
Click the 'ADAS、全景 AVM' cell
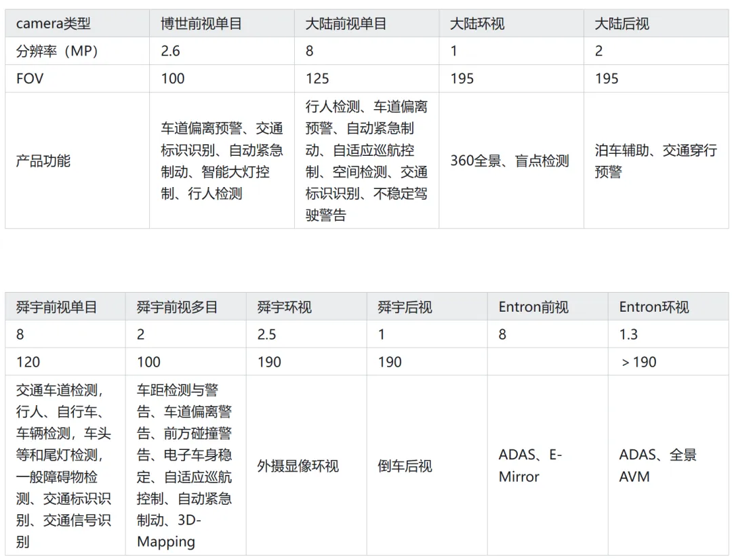[668, 465]
